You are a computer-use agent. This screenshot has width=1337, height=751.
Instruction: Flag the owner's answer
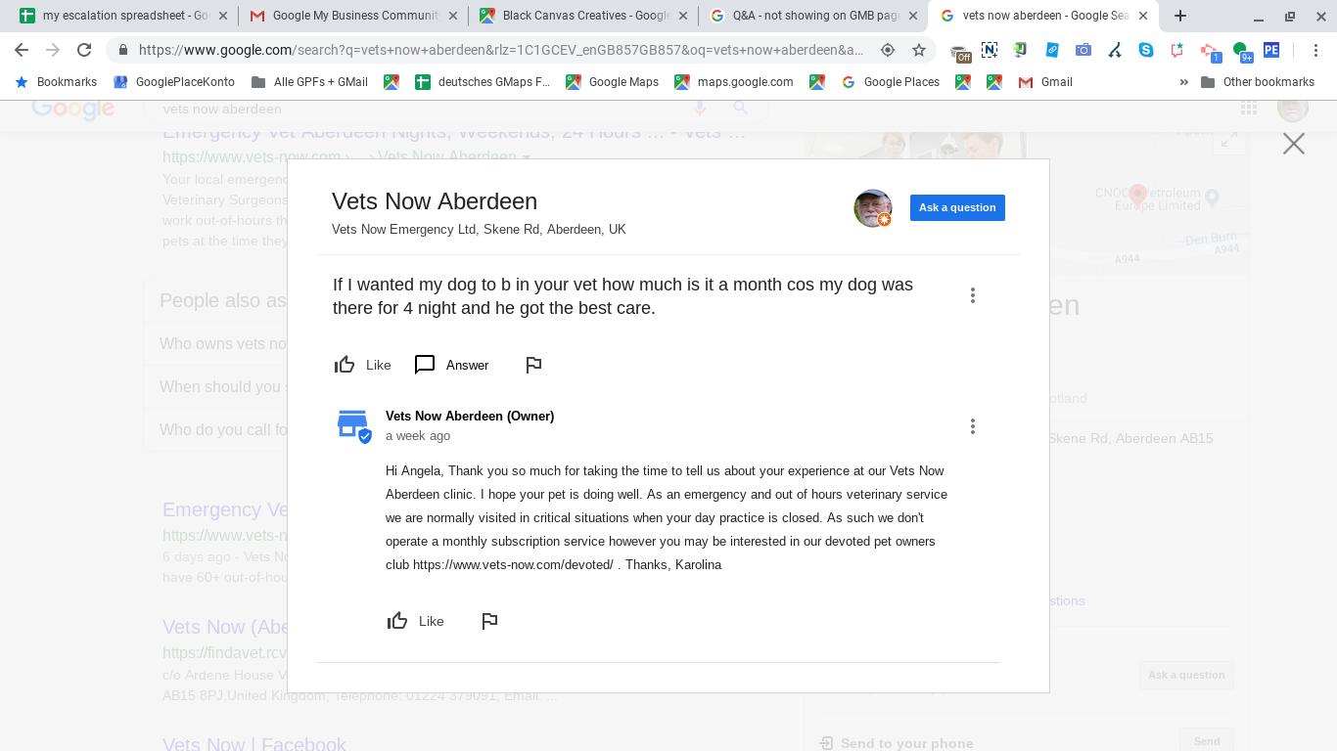pyautogui.click(x=489, y=621)
